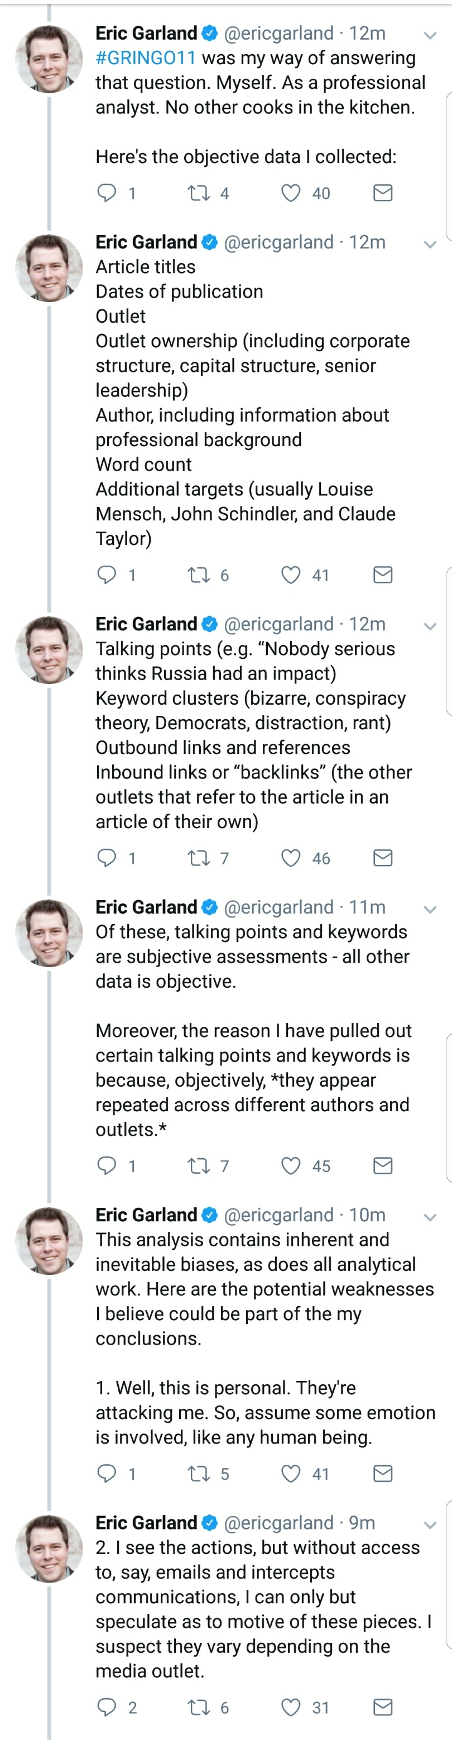The height and width of the screenshot is (1740, 452).
Task: Retweet the tweet with 31 likes
Action: 198,1708
